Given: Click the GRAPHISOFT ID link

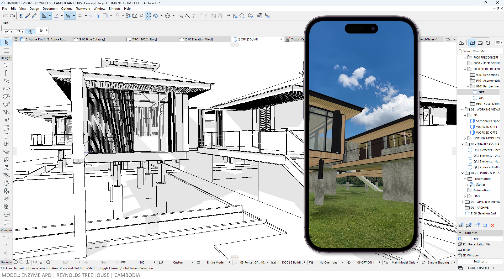Looking at the screenshot, I should point(480,268).
